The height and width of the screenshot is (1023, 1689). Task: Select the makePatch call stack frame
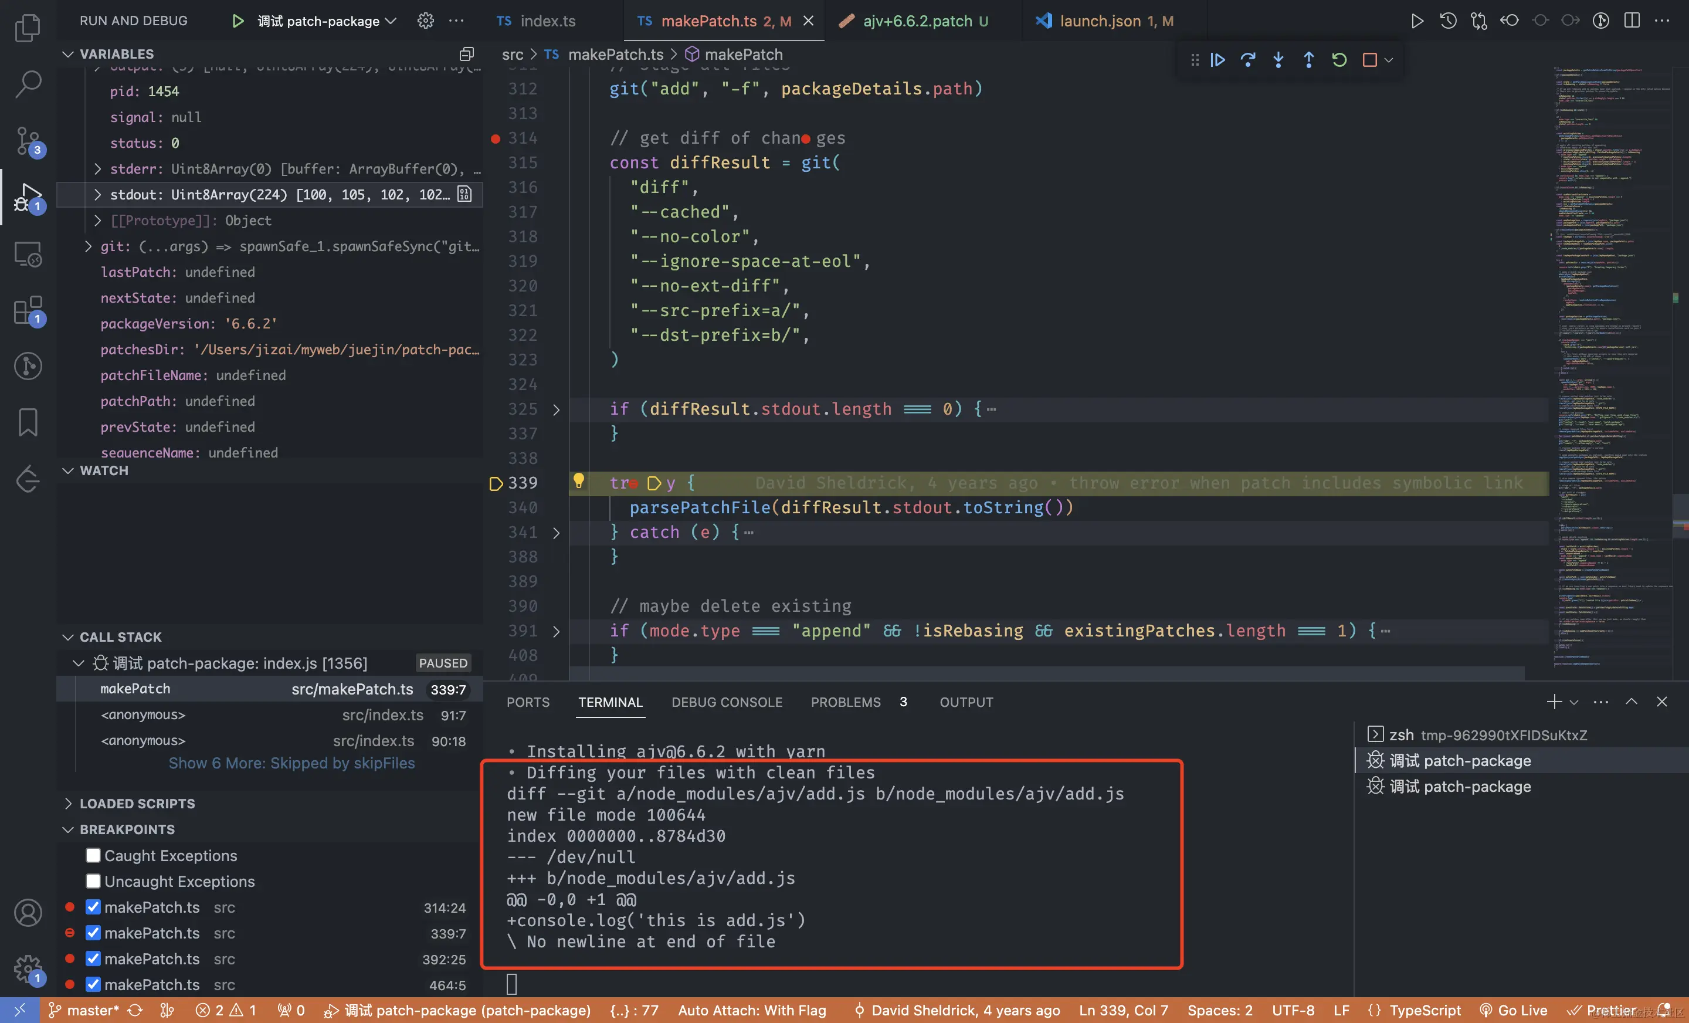click(270, 689)
